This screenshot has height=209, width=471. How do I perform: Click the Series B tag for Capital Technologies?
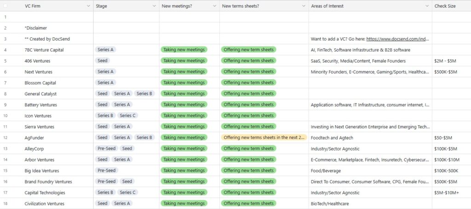coord(105,192)
